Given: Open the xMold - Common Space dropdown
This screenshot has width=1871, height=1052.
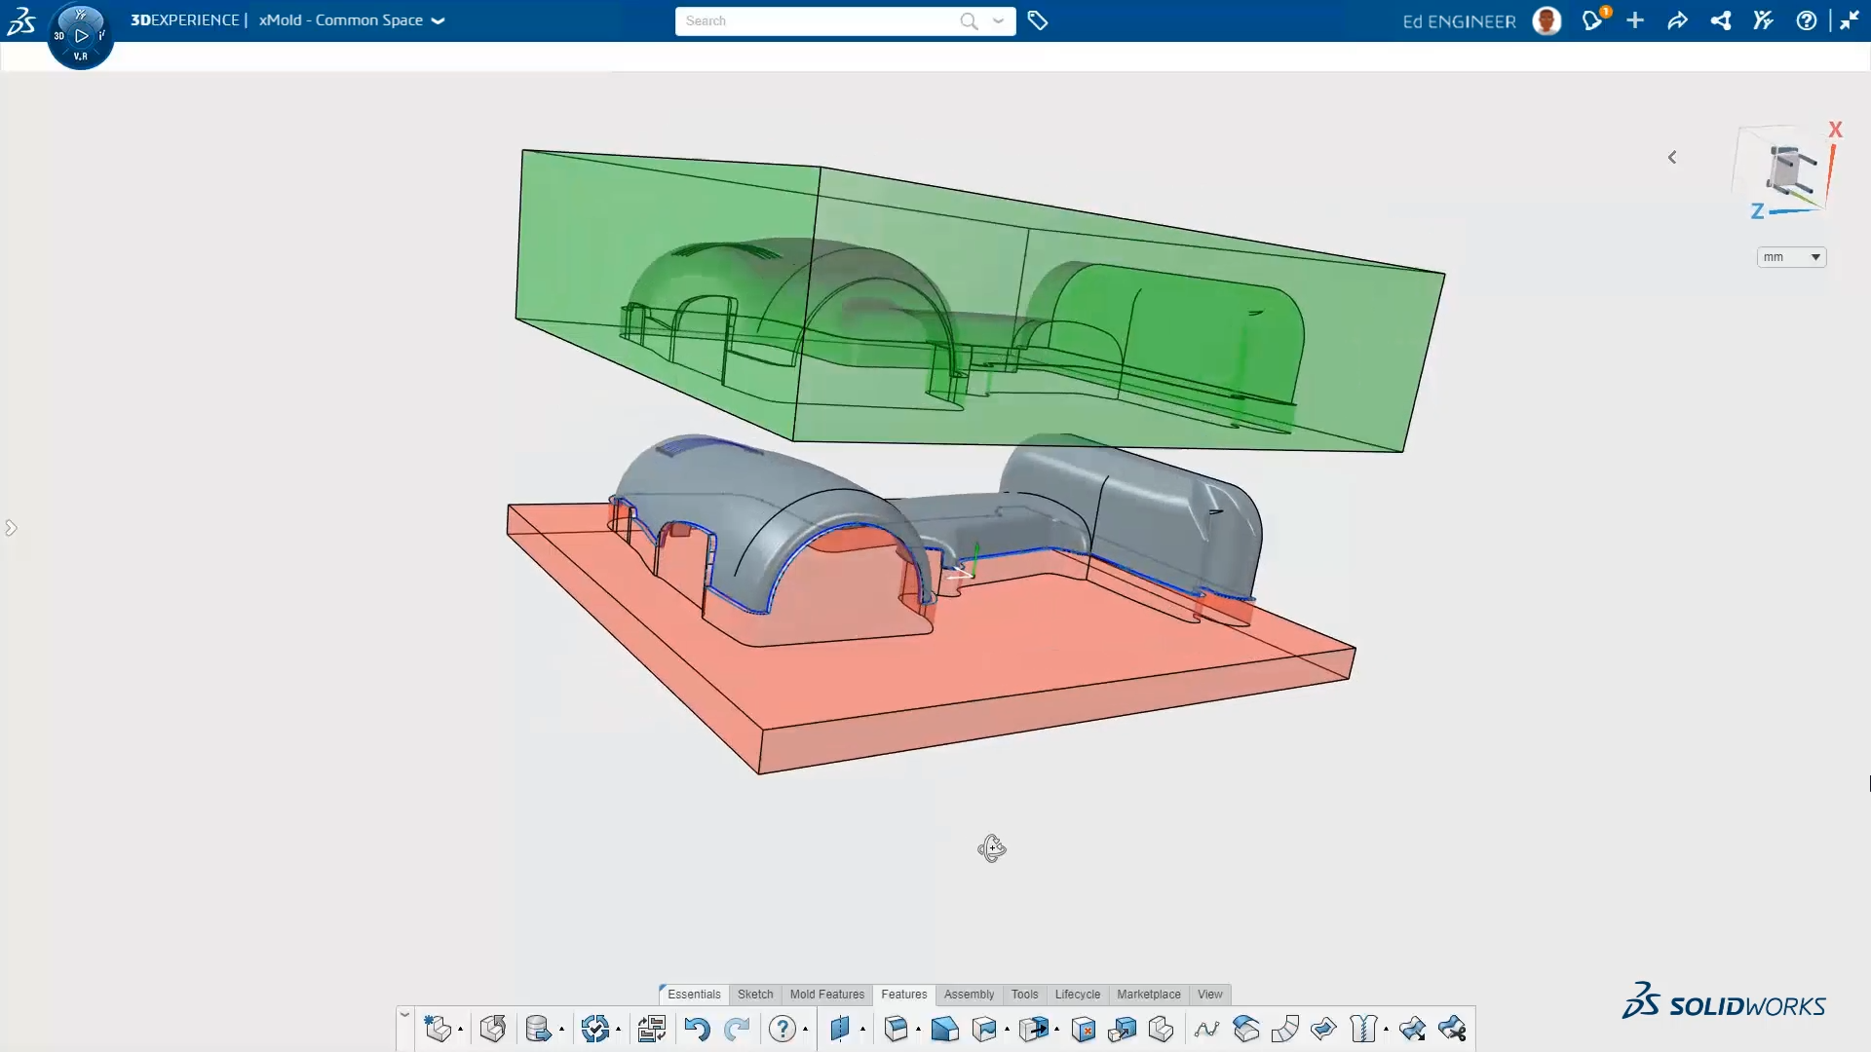Looking at the screenshot, I should (x=439, y=20).
